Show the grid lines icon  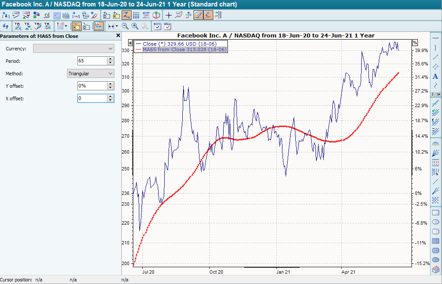tap(136, 15)
